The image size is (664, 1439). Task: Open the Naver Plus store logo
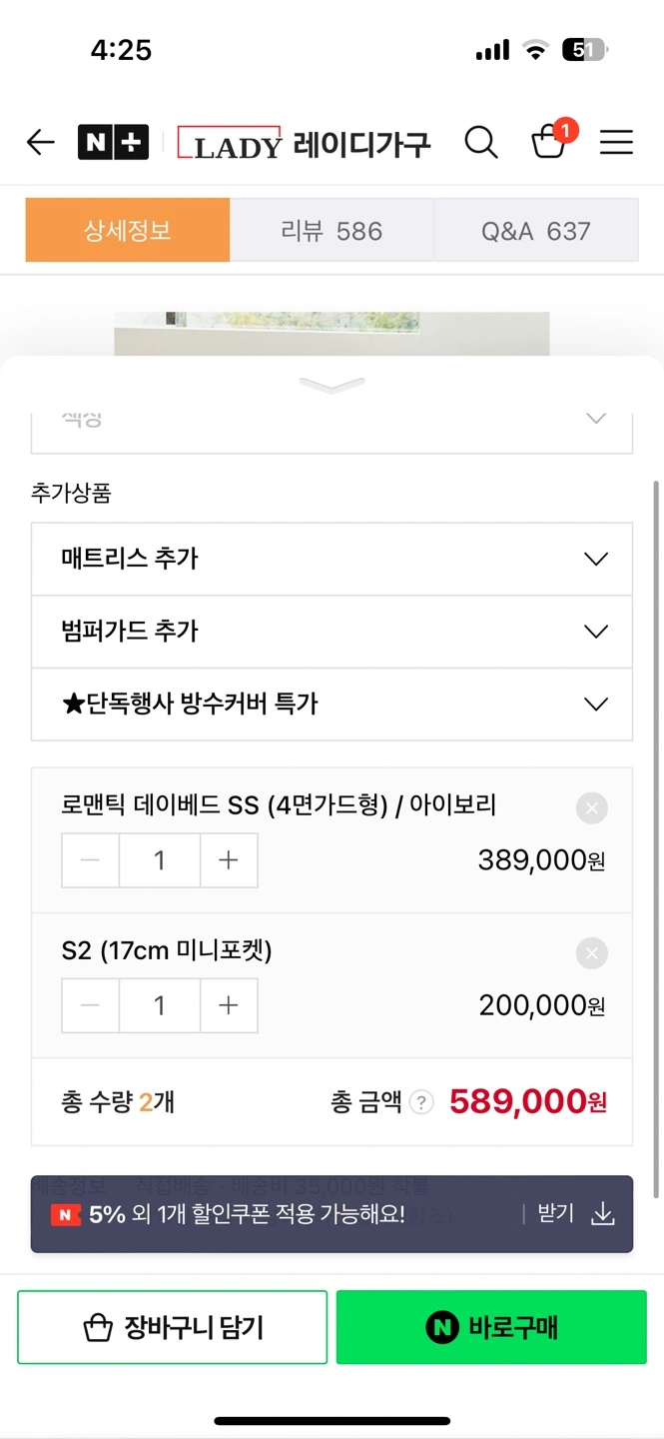tap(113, 143)
